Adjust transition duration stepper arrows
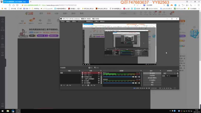201x113 pixels. [x=178, y=76]
